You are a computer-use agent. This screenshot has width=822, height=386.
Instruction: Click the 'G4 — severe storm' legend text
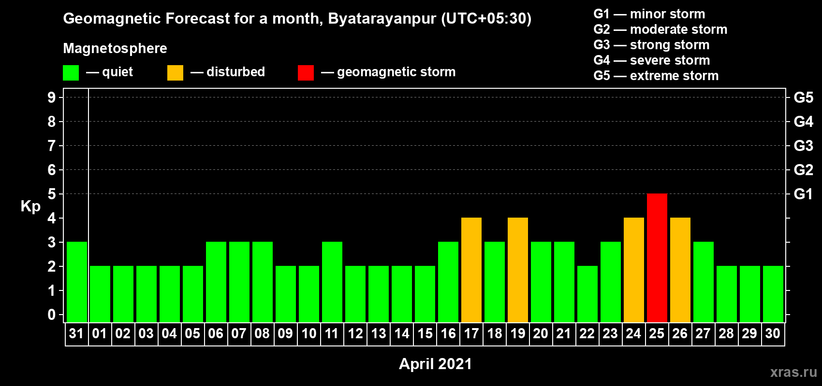[x=652, y=60]
